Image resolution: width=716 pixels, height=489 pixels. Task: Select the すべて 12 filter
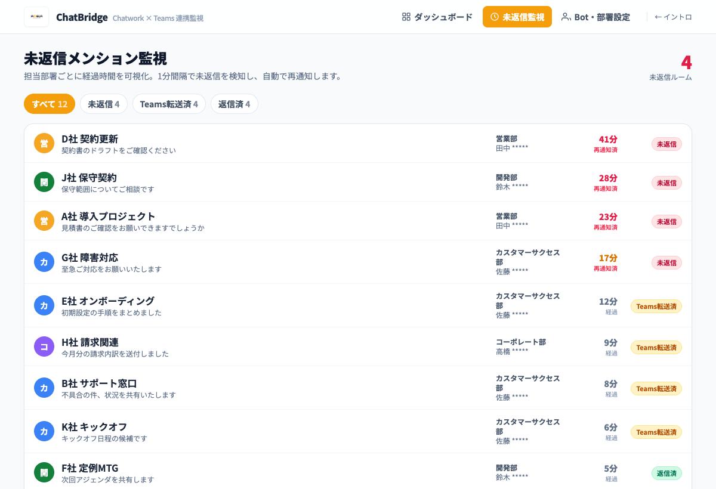tap(50, 104)
